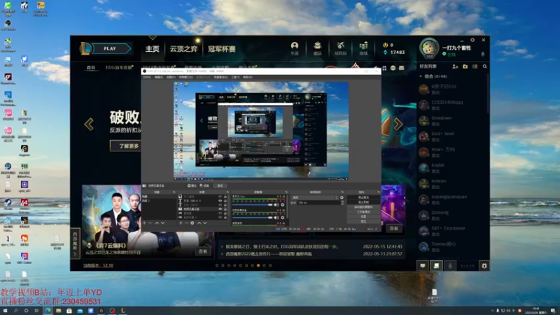This screenshot has height=315, width=560.
Task: Open the OBS 文件 menu
Action: (x=147, y=77)
